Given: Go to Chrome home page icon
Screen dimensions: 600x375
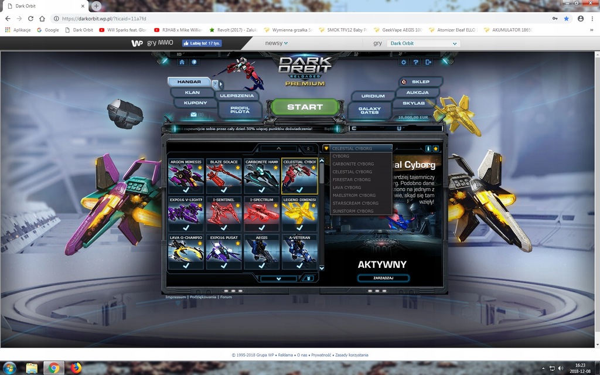Looking at the screenshot, I should click(42, 18).
